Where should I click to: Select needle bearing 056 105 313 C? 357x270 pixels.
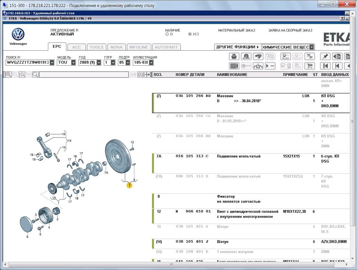(251, 163)
